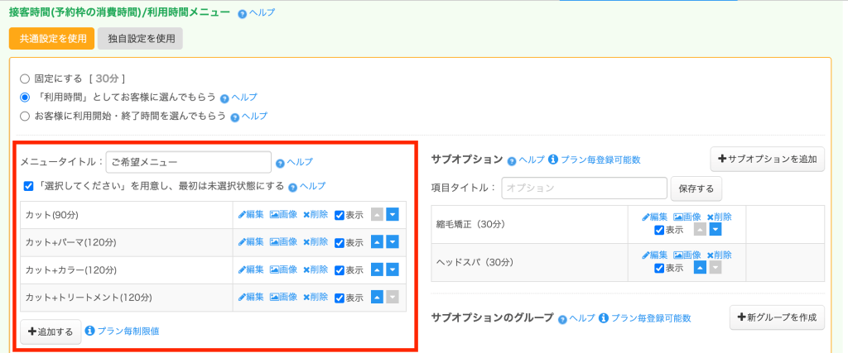
Task: Click edit icon for 縮毛矯正（30分）
Action: pyautogui.click(x=655, y=217)
